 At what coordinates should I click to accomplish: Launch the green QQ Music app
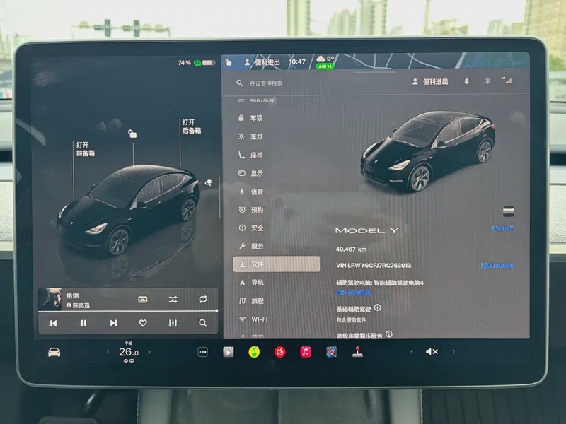pos(253,352)
